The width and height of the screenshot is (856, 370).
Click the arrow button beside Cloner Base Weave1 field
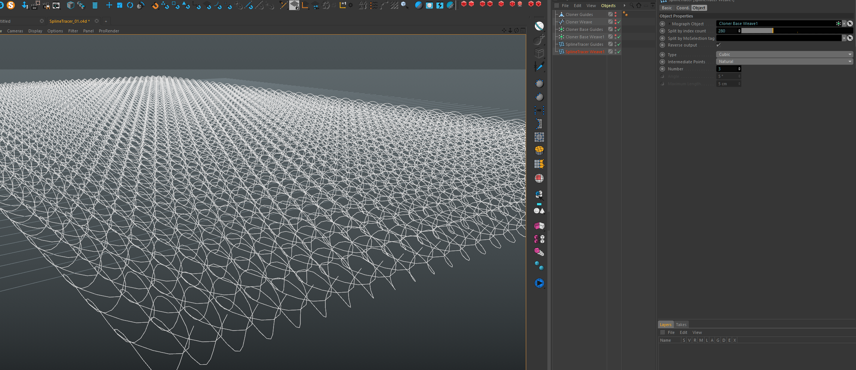(x=844, y=23)
